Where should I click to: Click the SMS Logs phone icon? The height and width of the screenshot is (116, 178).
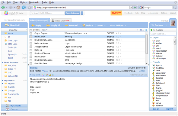coord(6,44)
